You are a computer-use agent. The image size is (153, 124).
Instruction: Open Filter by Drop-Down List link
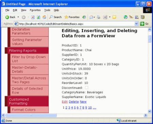pos(29,59)
